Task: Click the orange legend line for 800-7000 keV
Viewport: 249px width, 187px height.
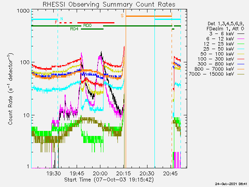Action: 241,69
